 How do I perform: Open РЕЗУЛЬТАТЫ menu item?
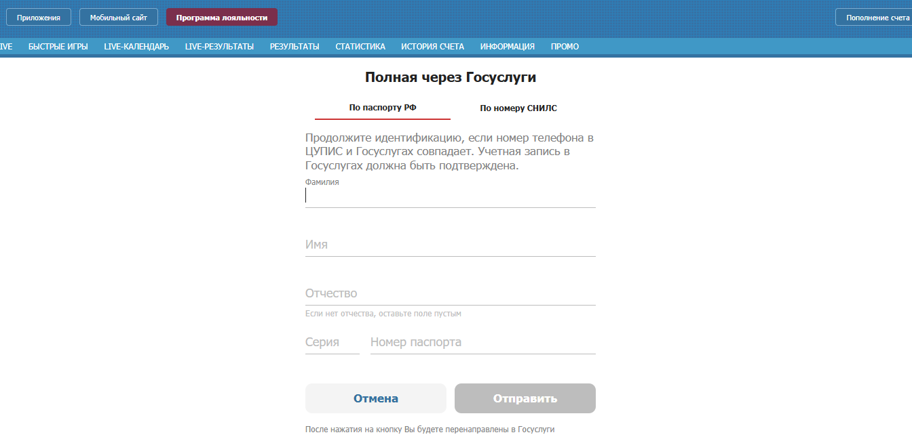click(x=294, y=47)
